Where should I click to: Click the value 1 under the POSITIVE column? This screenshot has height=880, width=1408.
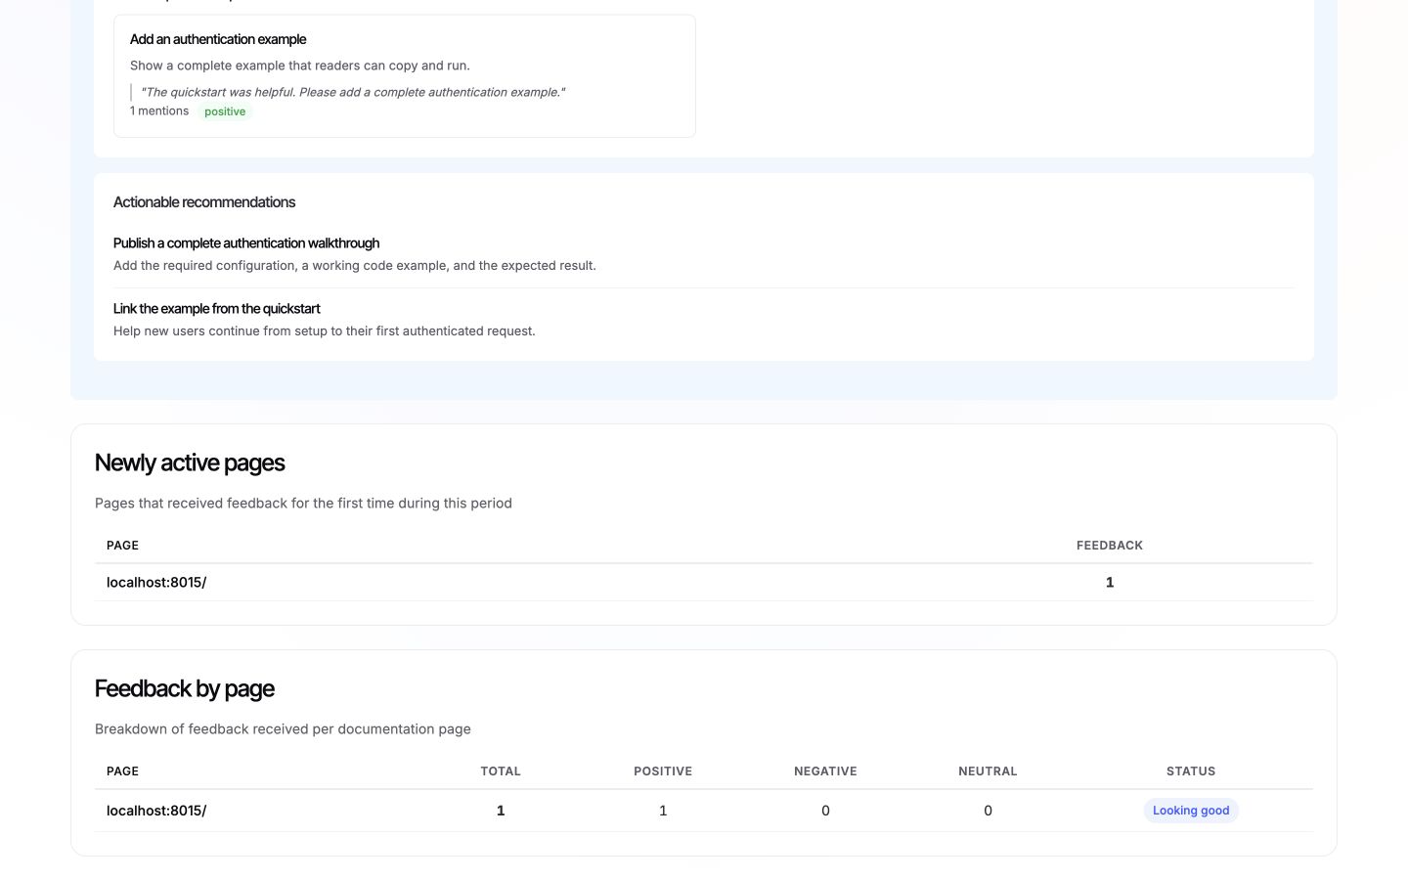point(663,811)
